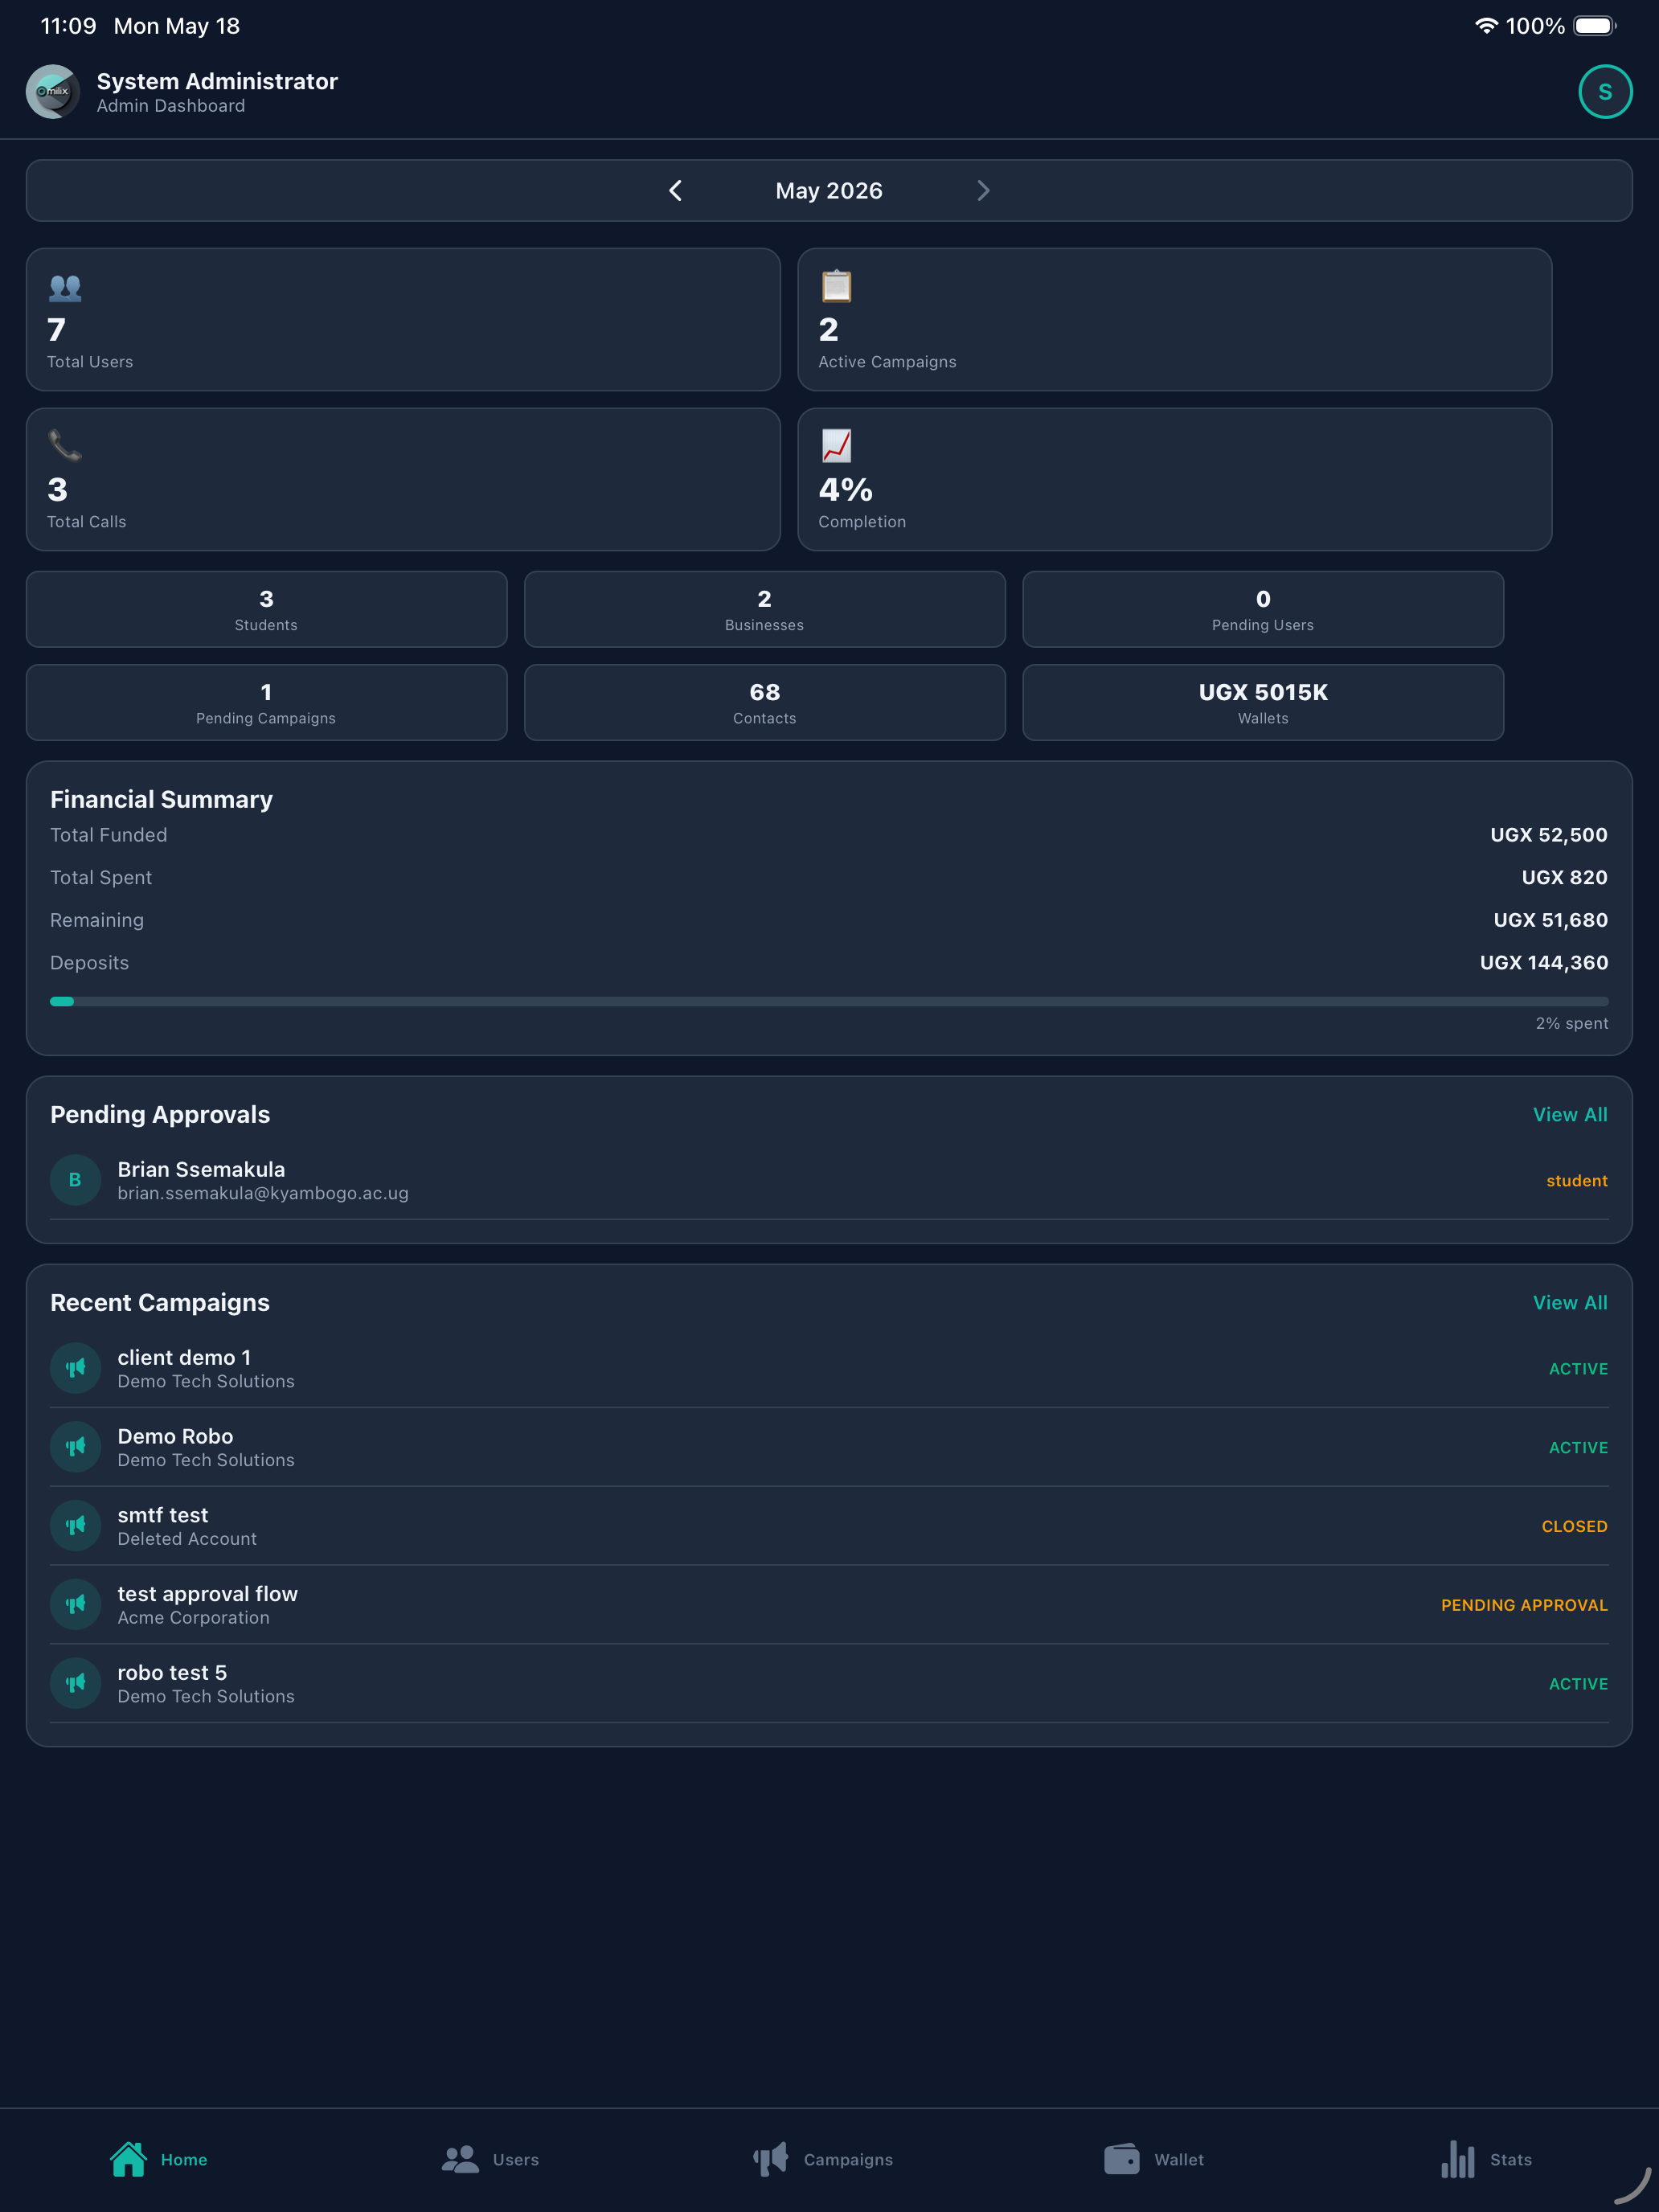Tap the battery status icon
The height and width of the screenshot is (2212, 1659).
(1595, 26)
